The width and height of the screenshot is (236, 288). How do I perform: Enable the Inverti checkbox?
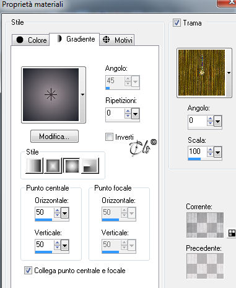coord(109,137)
